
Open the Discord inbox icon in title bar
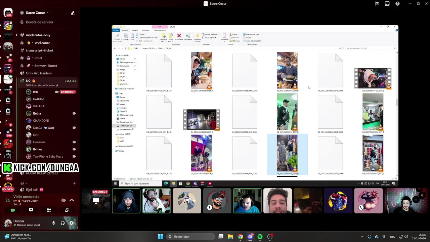coord(387,4)
